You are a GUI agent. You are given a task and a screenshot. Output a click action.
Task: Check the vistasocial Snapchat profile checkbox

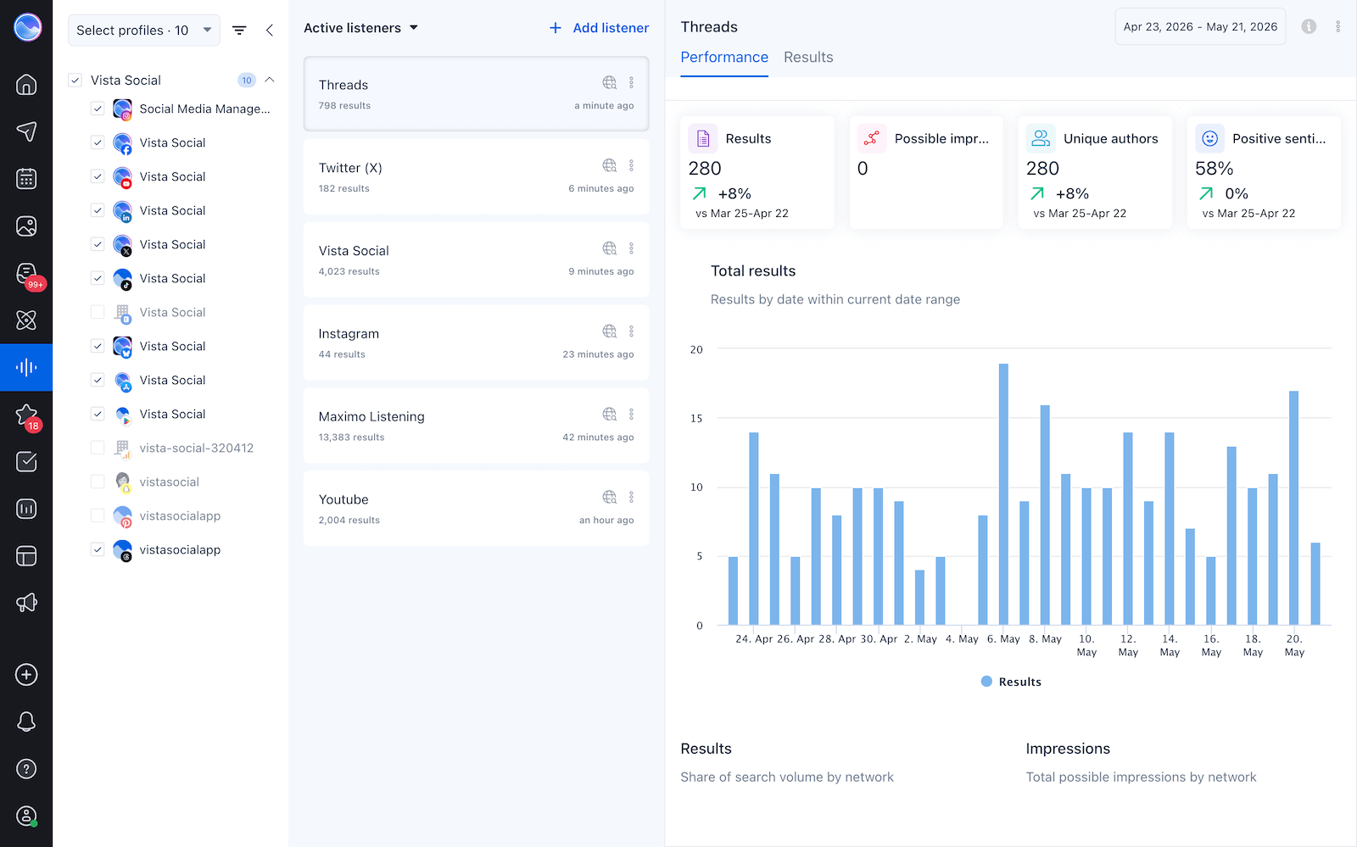pyautogui.click(x=98, y=482)
